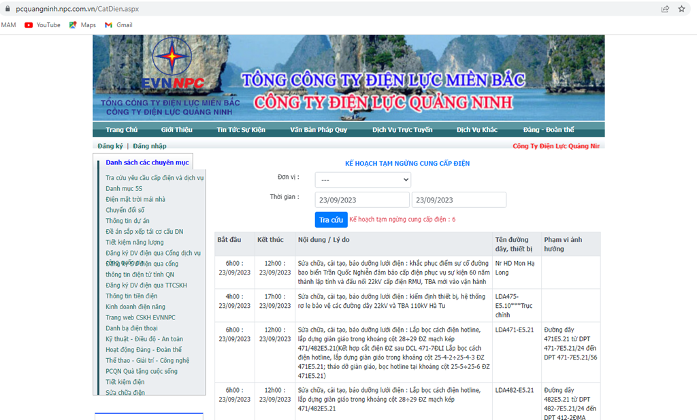Bookmark this page with the star icon
Viewport: 697px width, 420px height.
(681, 9)
